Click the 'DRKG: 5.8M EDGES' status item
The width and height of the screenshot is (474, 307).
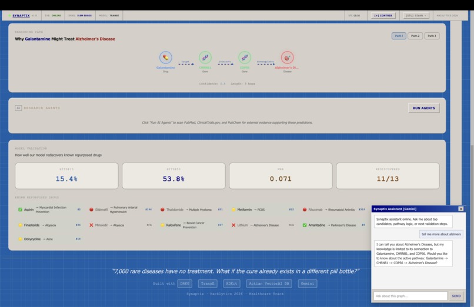pyautogui.click(x=80, y=15)
